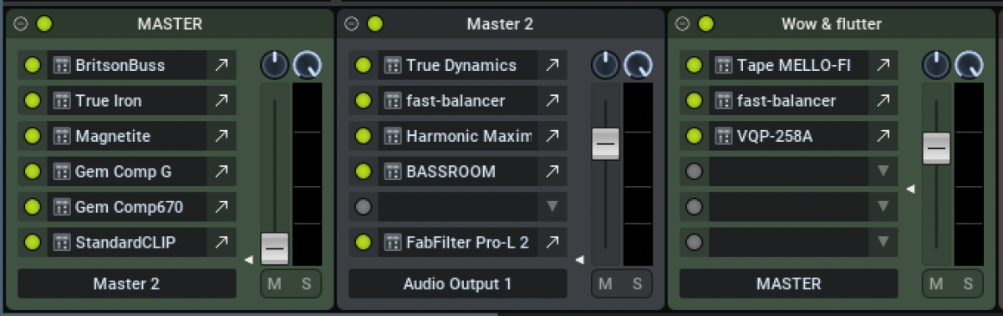Screen dimensions: 1003x316
Task: Open empty slot dropdown in Master 2
Action: point(552,207)
